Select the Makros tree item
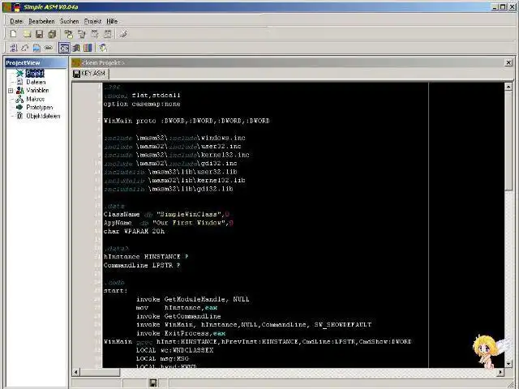The height and width of the screenshot is (389, 519). pyautogui.click(x=35, y=99)
